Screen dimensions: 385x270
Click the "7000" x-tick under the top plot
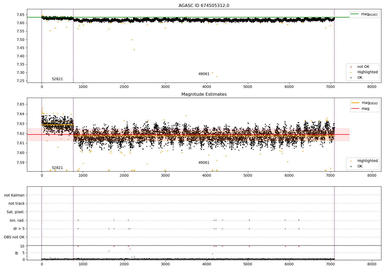(x=331, y=87)
